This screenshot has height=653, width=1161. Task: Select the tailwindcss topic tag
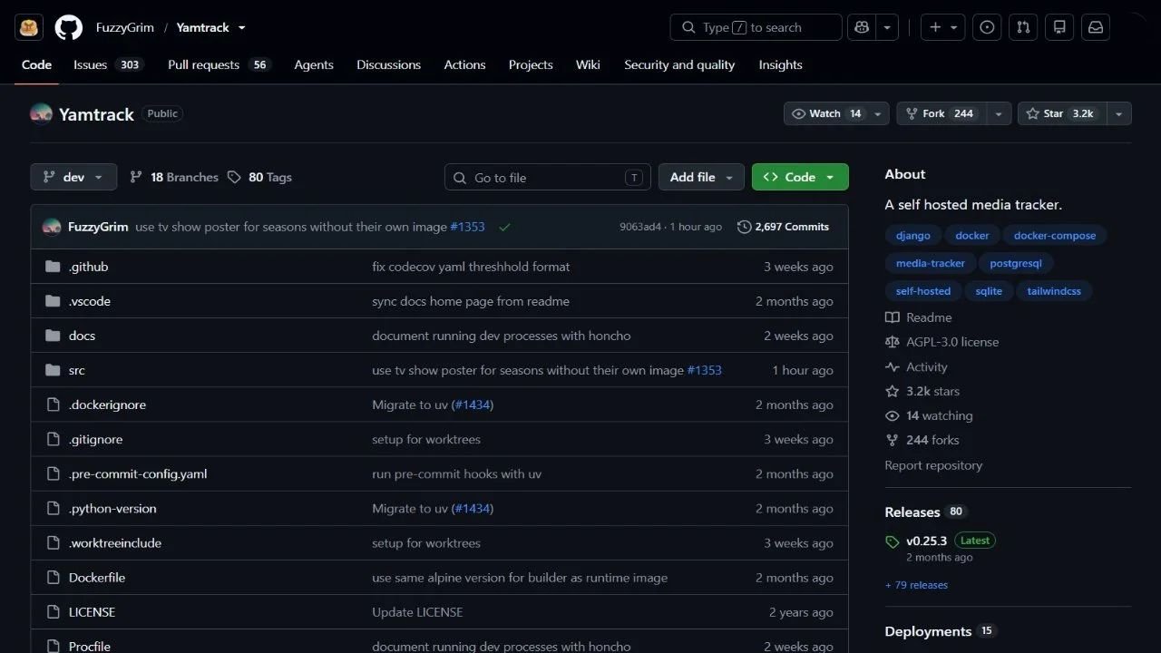point(1054,291)
